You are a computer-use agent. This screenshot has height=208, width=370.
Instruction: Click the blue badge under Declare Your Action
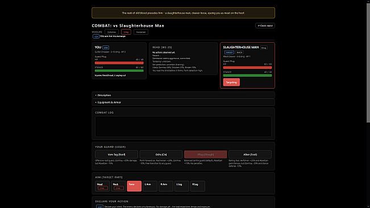click(99, 207)
